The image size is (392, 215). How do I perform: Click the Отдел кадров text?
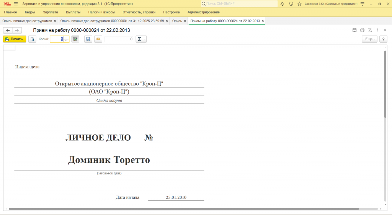pyautogui.click(x=109, y=101)
